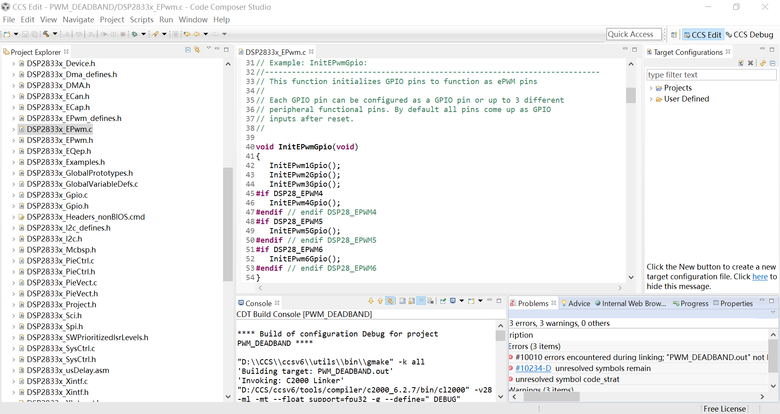
Task: Click the 'here' link to hide message
Action: coord(760,277)
